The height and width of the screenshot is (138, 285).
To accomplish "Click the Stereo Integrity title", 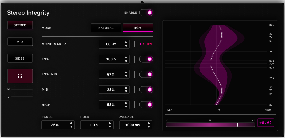I will point(28,13).
